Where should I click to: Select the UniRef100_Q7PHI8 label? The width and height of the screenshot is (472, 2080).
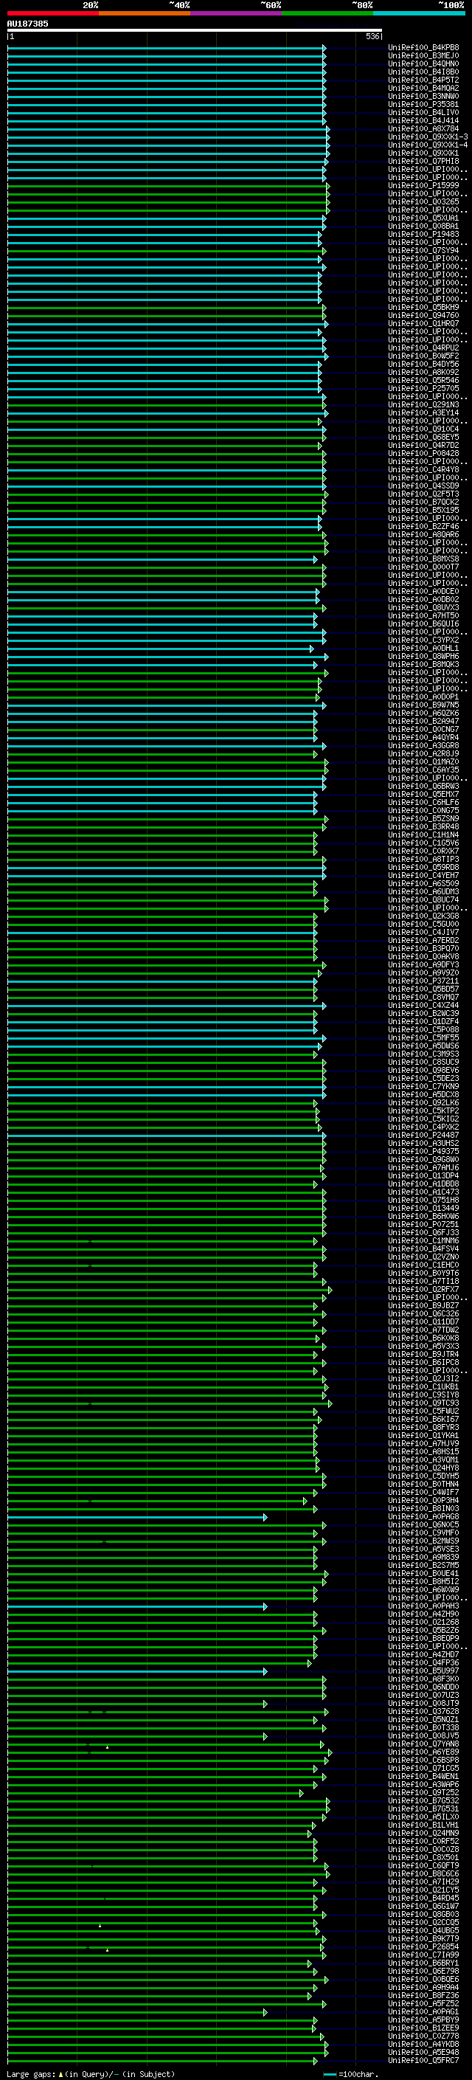click(423, 161)
